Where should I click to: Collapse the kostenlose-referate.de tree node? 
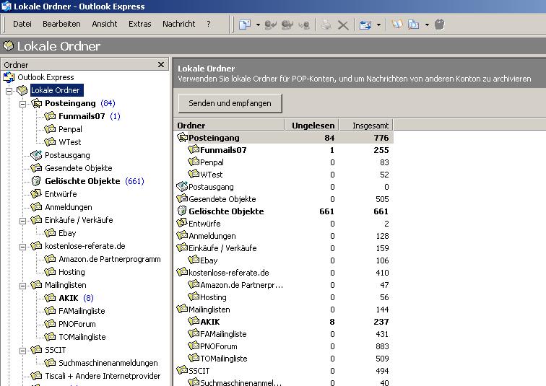point(22,247)
